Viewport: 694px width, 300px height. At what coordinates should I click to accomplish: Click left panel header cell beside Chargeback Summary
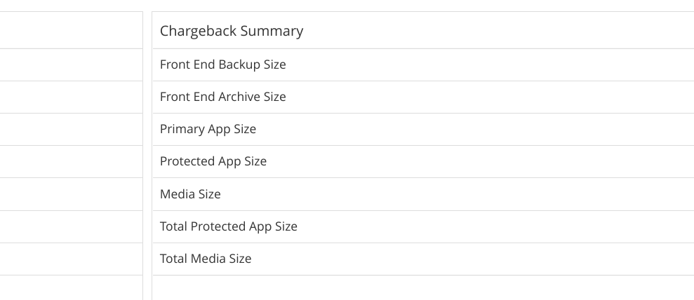pos(71,30)
